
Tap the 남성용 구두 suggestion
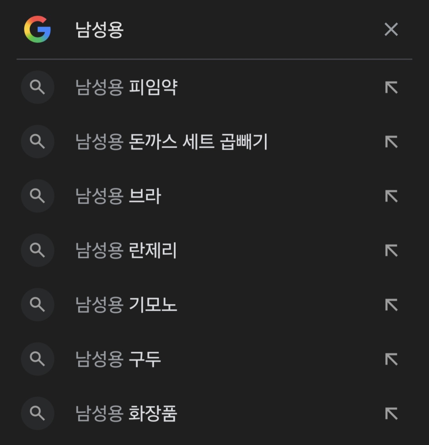[118, 359]
